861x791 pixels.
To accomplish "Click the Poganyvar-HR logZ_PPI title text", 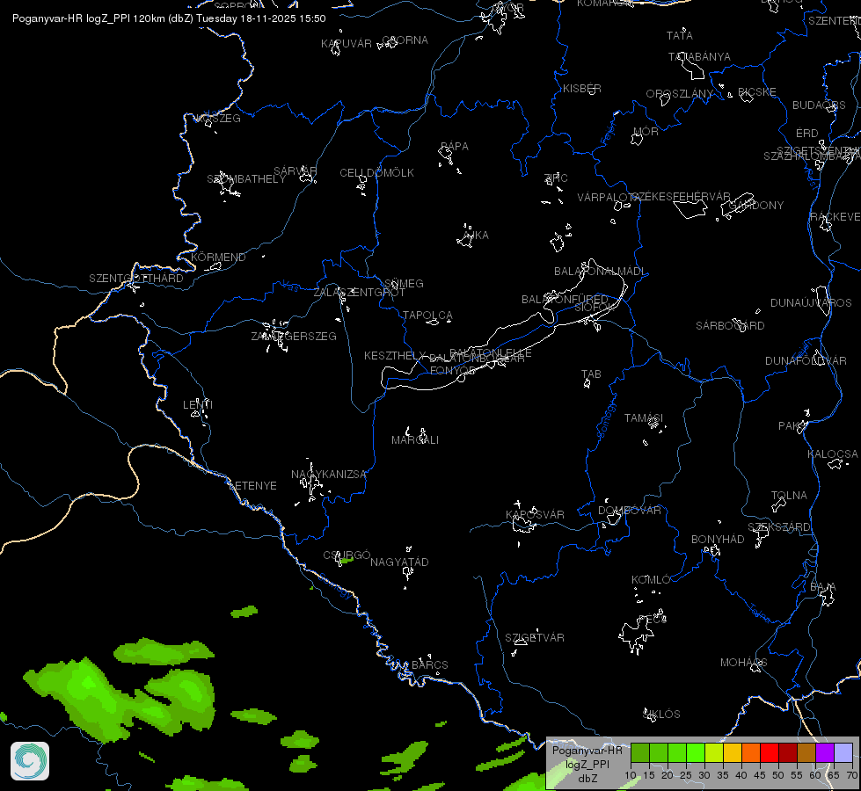I will [169, 18].
